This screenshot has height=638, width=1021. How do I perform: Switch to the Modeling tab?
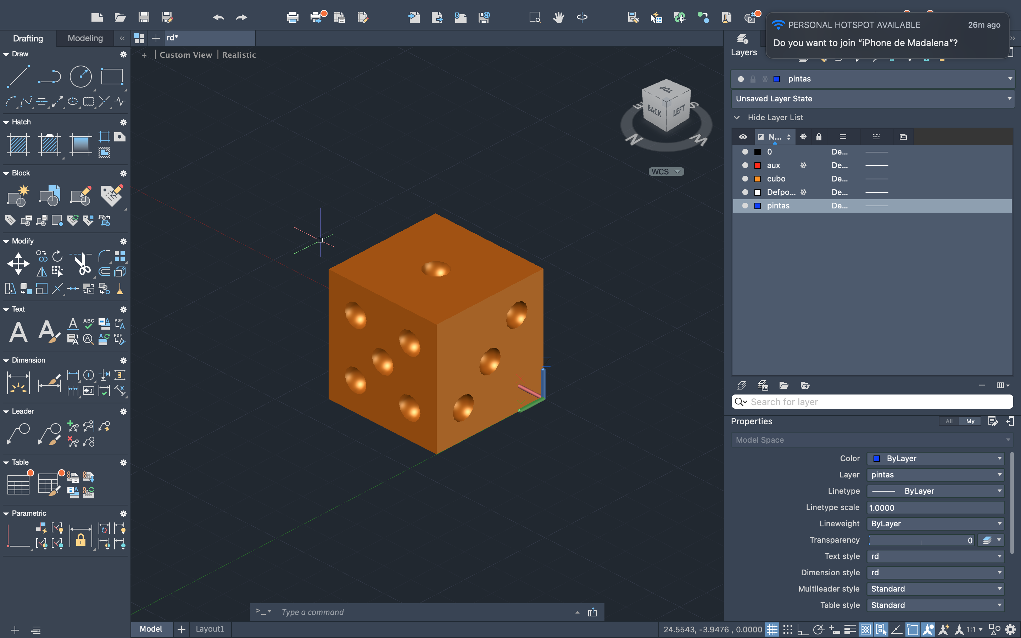[85, 38]
